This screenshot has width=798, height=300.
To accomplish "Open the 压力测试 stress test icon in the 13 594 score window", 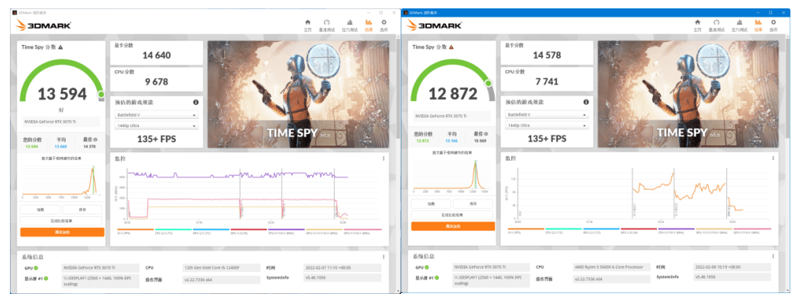I will [350, 25].
